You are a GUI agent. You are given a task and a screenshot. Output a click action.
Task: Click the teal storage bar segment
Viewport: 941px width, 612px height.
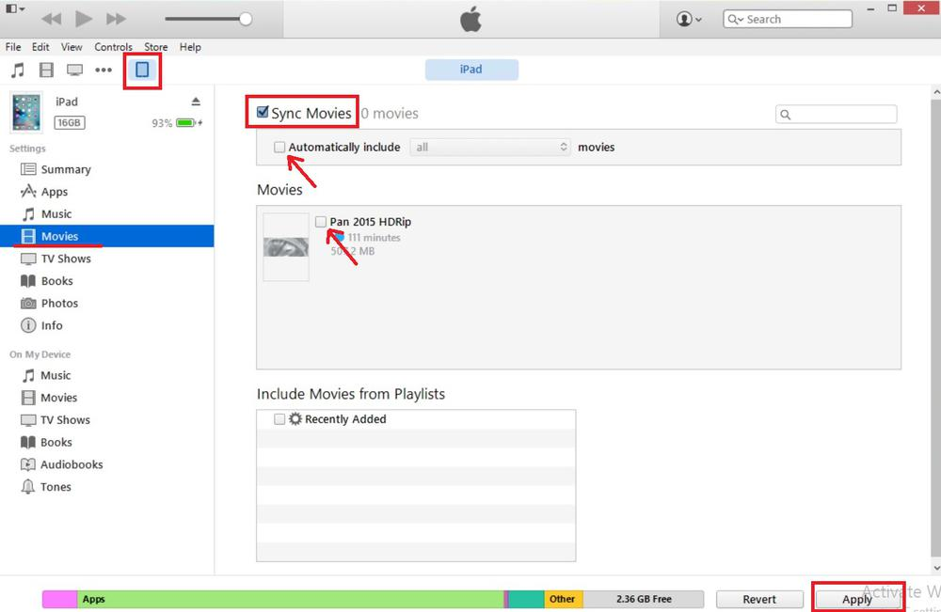[526, 599]
